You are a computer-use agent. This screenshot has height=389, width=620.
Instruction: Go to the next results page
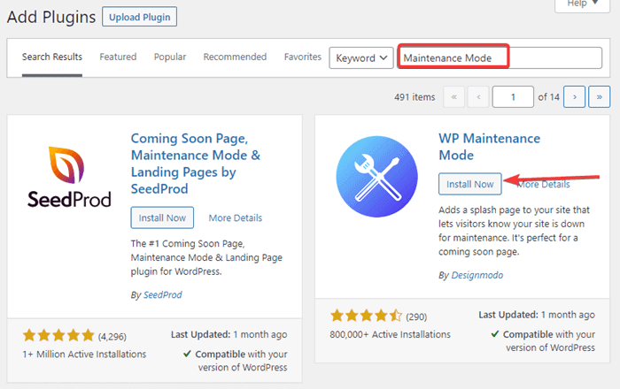click(576, 96)
